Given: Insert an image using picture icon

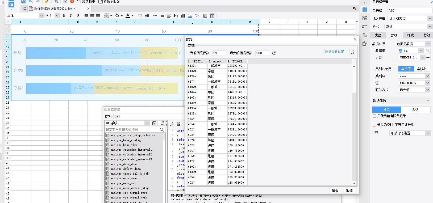Looking at the screenshot, I should (190, 16).
